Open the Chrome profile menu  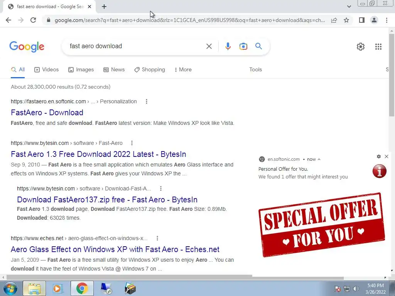pos(374,20)
